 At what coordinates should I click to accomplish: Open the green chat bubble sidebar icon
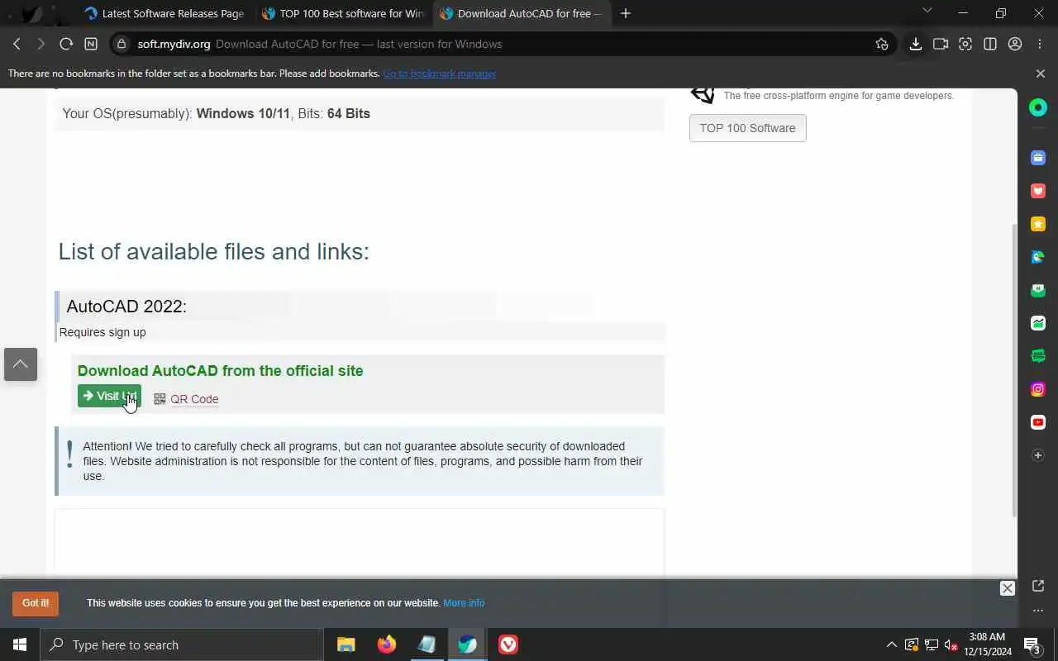[x=1038, y=356]
